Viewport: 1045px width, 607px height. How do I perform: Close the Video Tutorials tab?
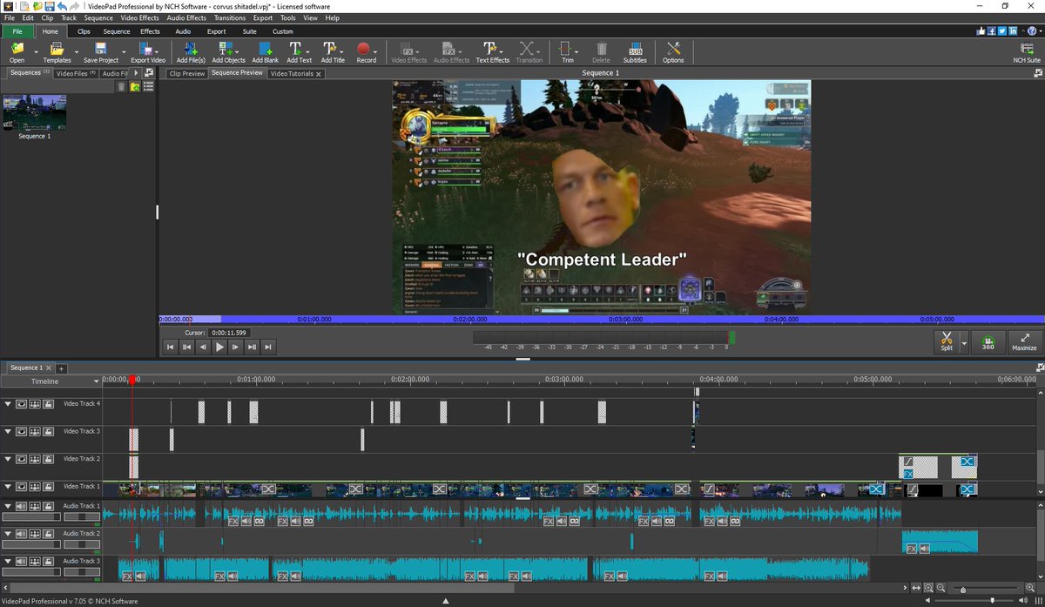coord(318,74)
